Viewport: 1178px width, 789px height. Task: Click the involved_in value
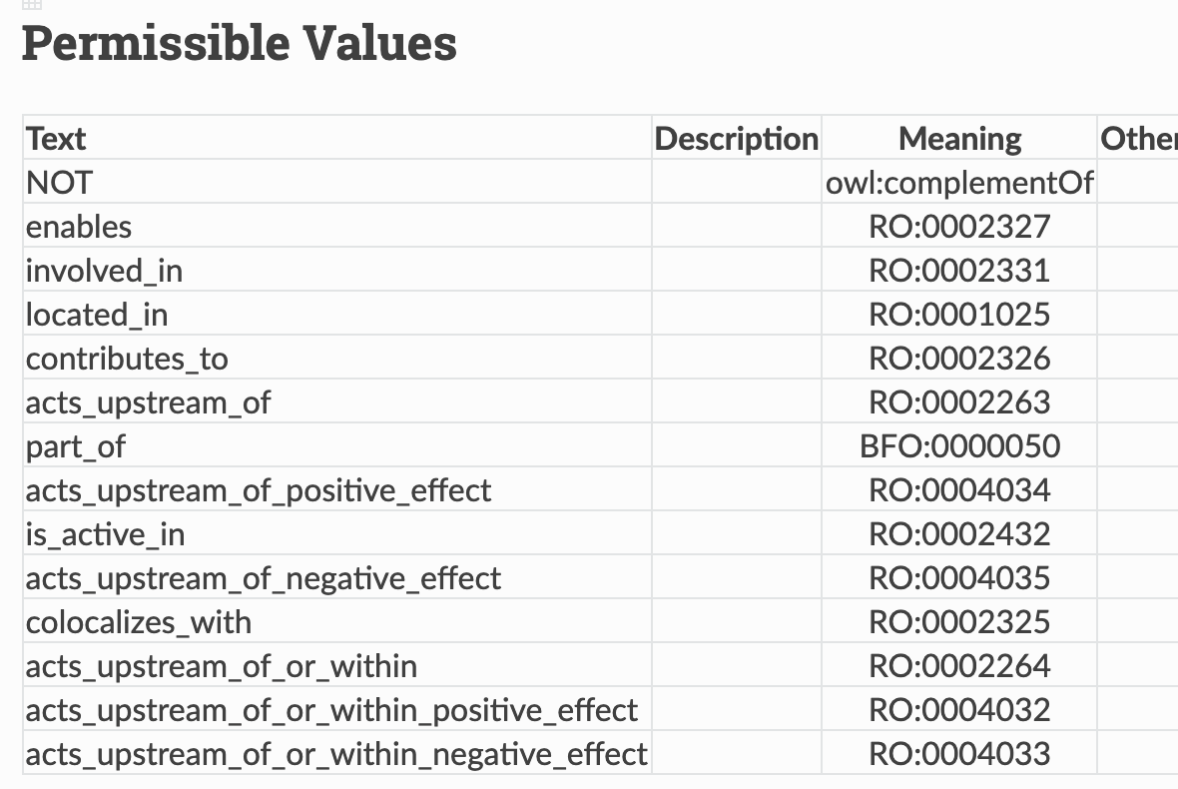point(104,271)
